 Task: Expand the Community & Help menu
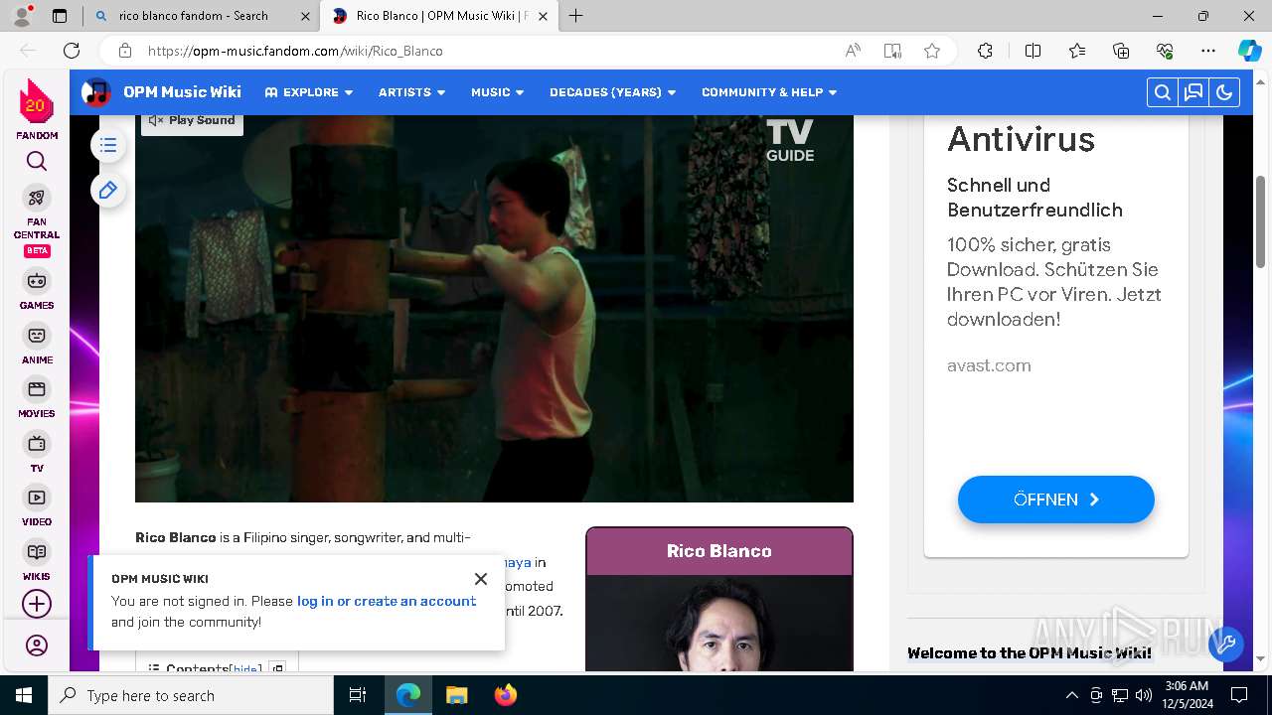tap(770, 92)
